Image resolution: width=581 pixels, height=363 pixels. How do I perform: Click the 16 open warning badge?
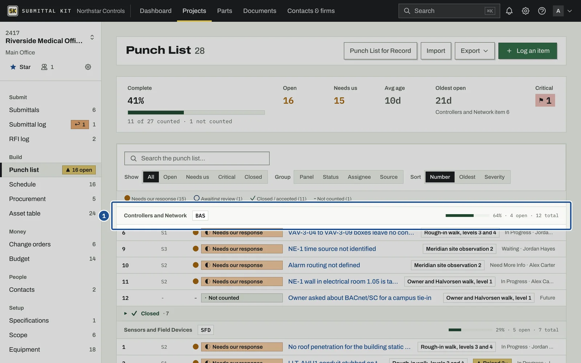tap(79, 170)
